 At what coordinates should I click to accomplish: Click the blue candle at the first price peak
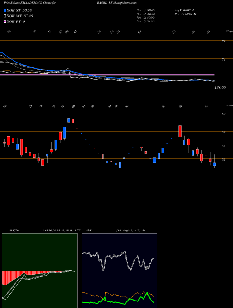(x=69, y=120)
